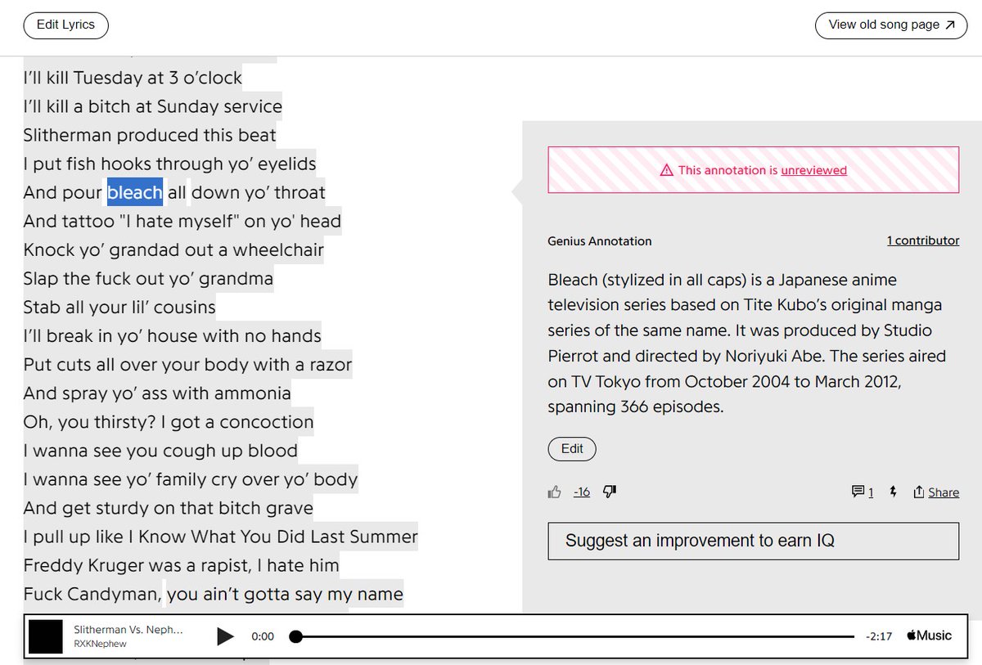Viewport: 982px width, 665px height.
Task: Click lyric "Freddy Kruger was a rapist, I hate him"
Action: click(x=182, y=565)
